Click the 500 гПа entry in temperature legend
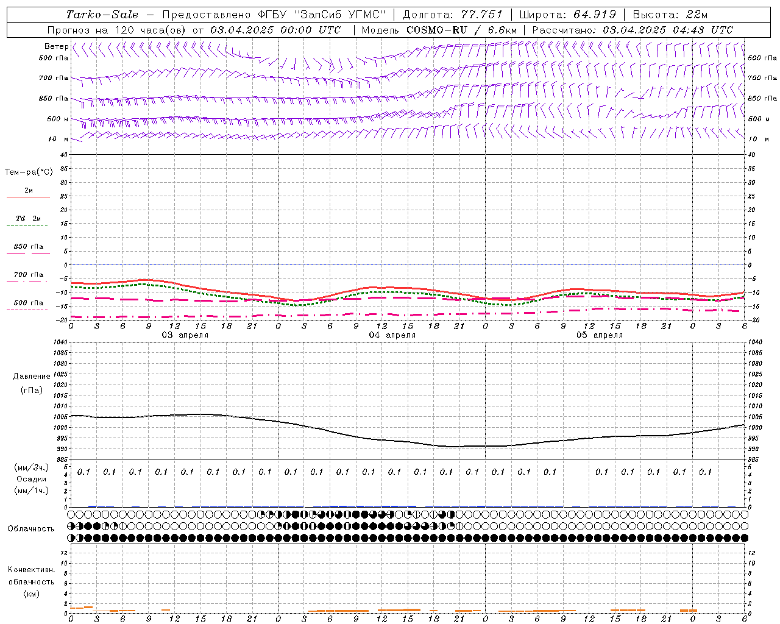This screenshot has height=624, width=780. [28, 303]
